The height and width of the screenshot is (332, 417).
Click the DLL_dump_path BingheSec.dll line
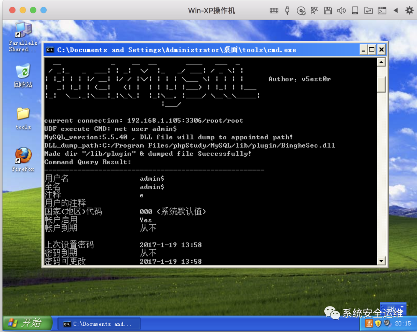point(189,146)
